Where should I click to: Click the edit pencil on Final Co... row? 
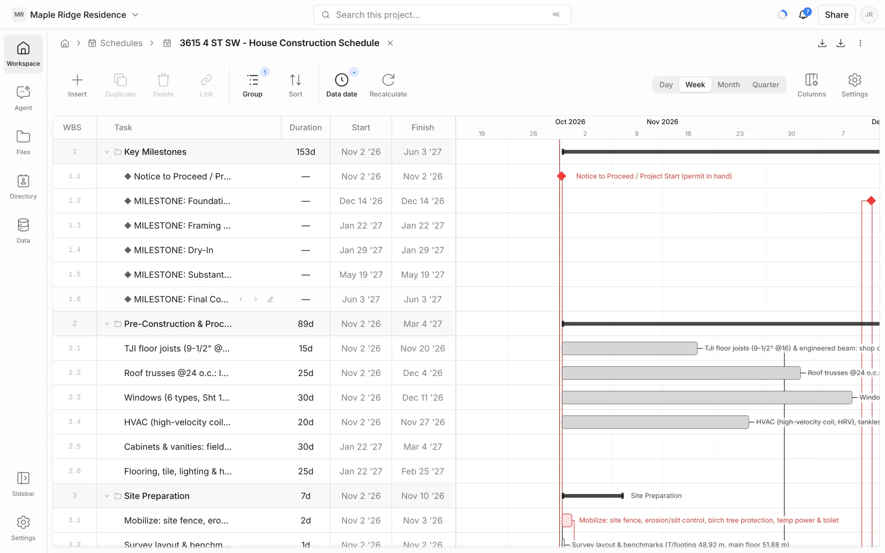tap(270, 299)
